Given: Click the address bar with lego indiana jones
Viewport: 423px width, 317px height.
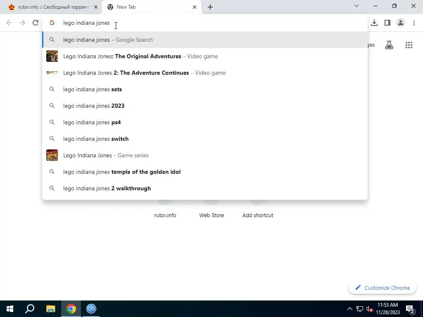Looking at the screenshot, I should pyautogui.click(x=205, y=23).
